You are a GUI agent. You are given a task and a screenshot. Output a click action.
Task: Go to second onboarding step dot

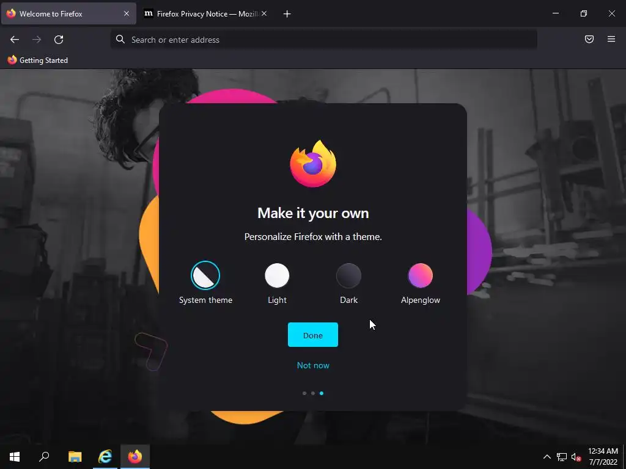click(313, 393)
